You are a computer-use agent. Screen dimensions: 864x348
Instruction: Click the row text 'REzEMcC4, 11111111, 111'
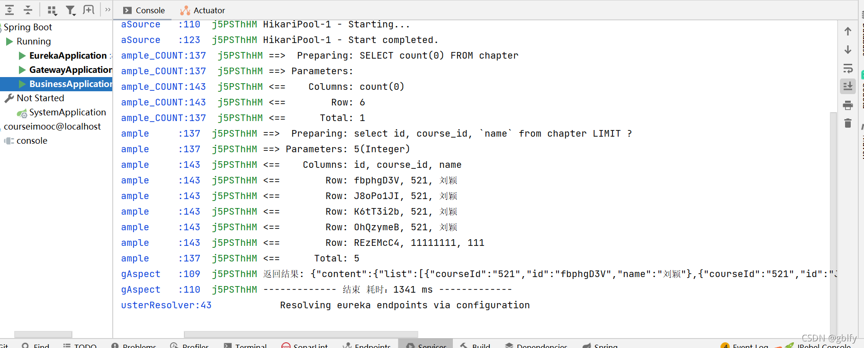[419, 243]
